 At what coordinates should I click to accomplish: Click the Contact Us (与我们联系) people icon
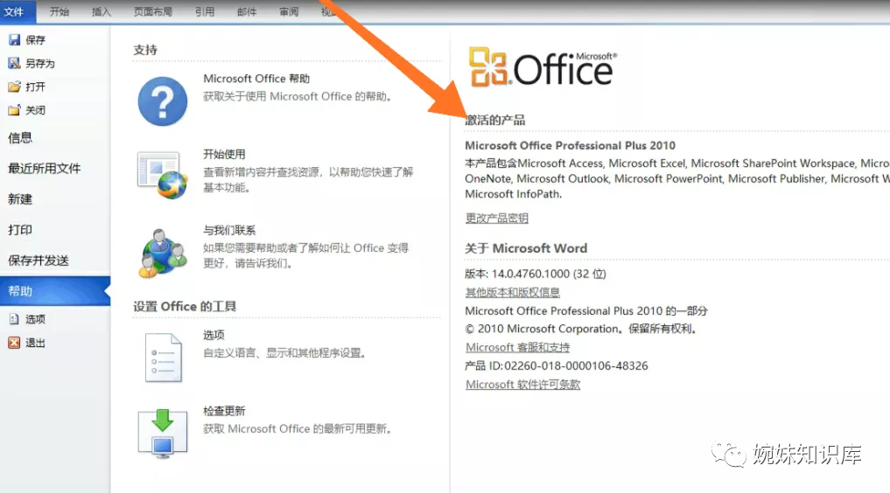162,253
